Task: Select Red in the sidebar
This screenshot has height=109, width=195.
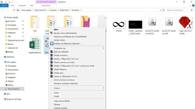Action: click(8, 94)
